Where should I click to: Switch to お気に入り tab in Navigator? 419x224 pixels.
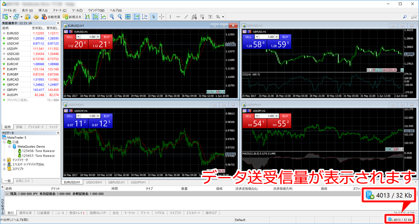tap(22, 181)
